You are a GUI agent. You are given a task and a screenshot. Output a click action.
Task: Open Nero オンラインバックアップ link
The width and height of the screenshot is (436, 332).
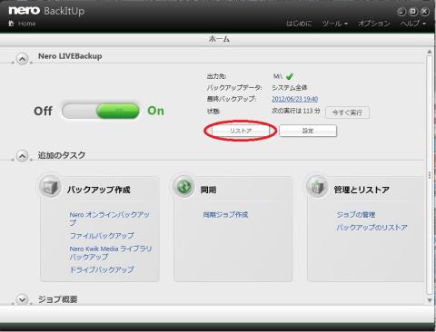click(110, 219)
